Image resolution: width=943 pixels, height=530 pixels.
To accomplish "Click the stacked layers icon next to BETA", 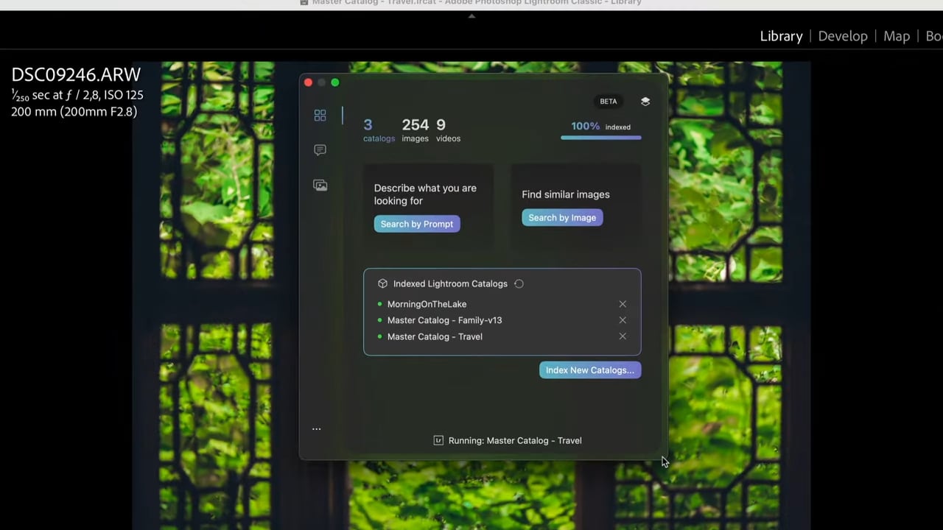I will (645, 102).
